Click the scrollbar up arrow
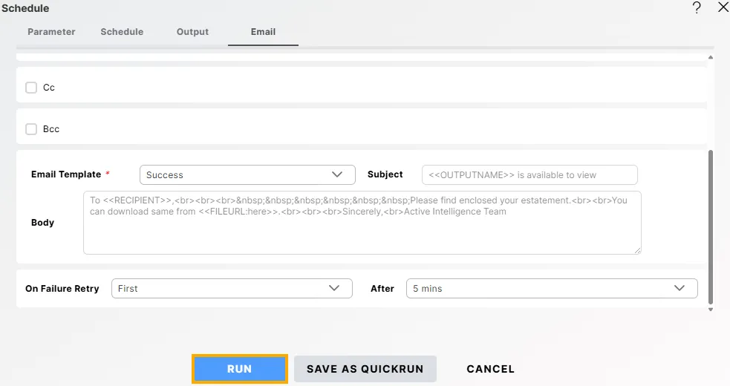 click(x=711, y=57)
